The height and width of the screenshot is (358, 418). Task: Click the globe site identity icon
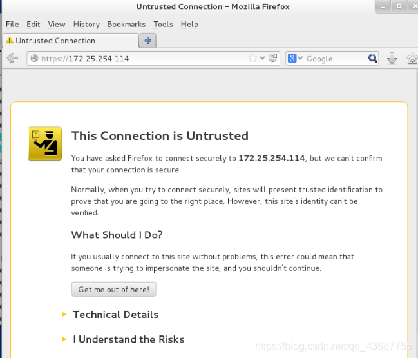pos(34,58)
